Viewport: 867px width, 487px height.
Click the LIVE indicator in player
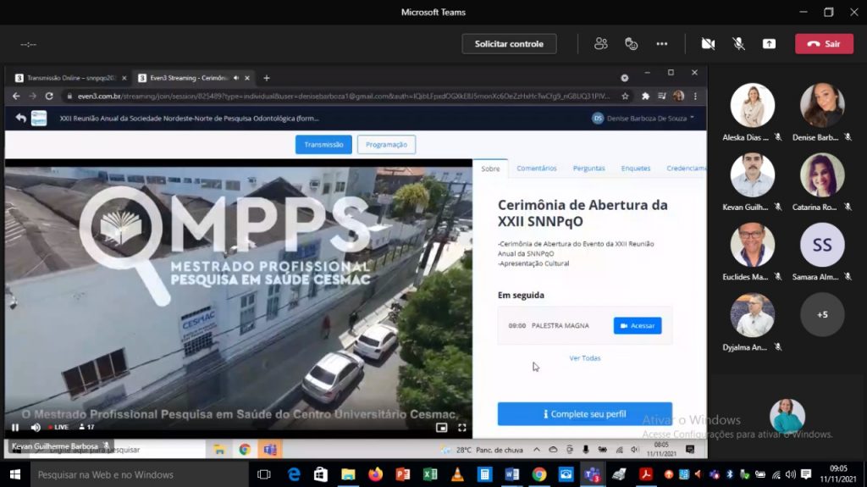point(58,427)
